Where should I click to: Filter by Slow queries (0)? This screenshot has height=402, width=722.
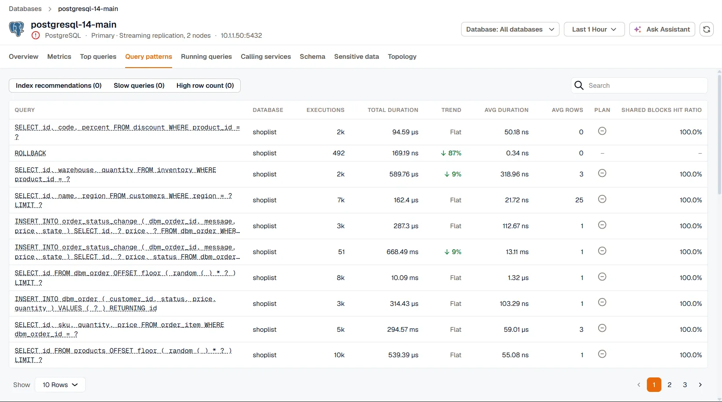click(139, 86)
